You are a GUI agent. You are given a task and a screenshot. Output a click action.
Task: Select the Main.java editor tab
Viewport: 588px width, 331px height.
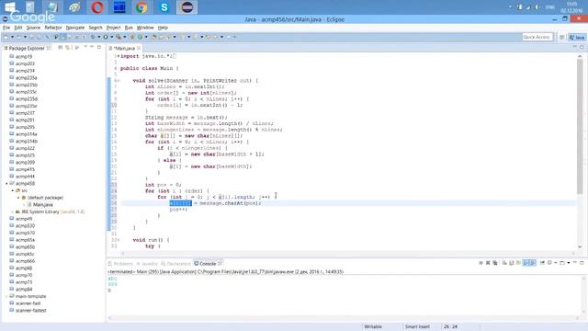tap(124, 48)
